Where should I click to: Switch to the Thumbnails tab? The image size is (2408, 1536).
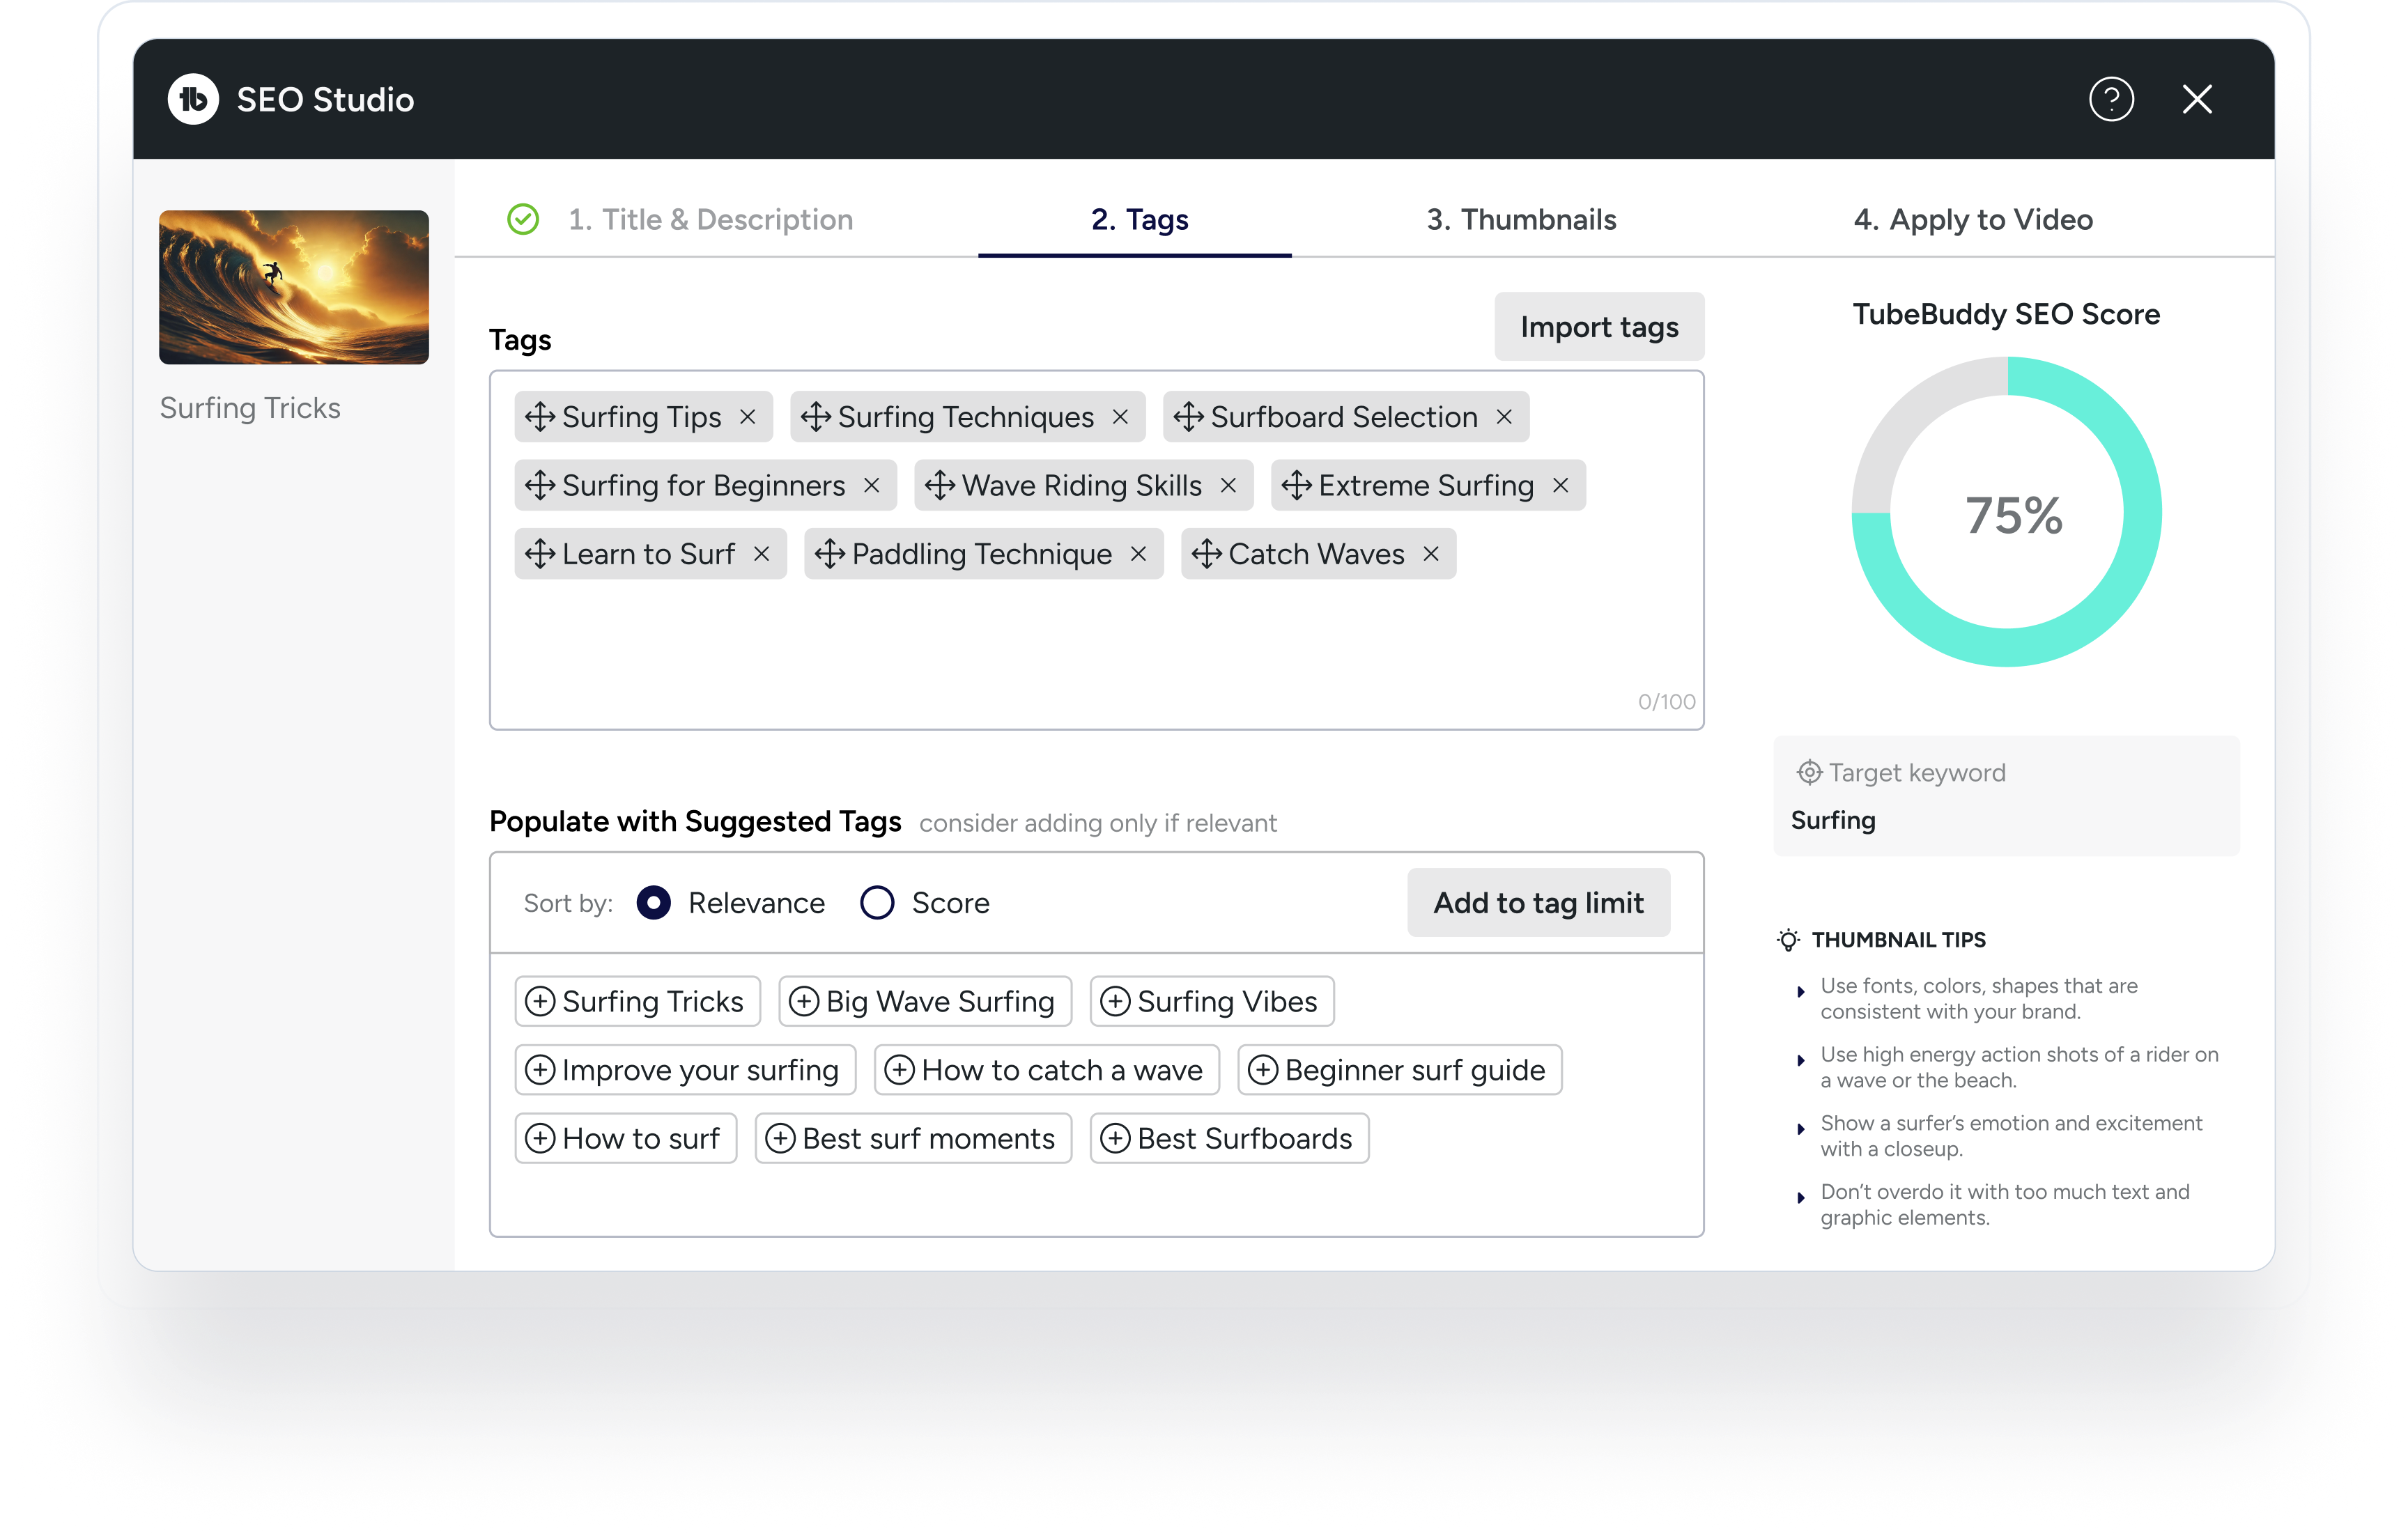click(1521, 219)
